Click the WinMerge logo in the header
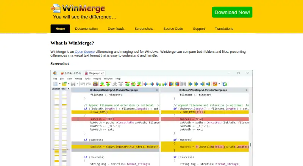Screen dimensions: 303x166 [x=78, y=8]
